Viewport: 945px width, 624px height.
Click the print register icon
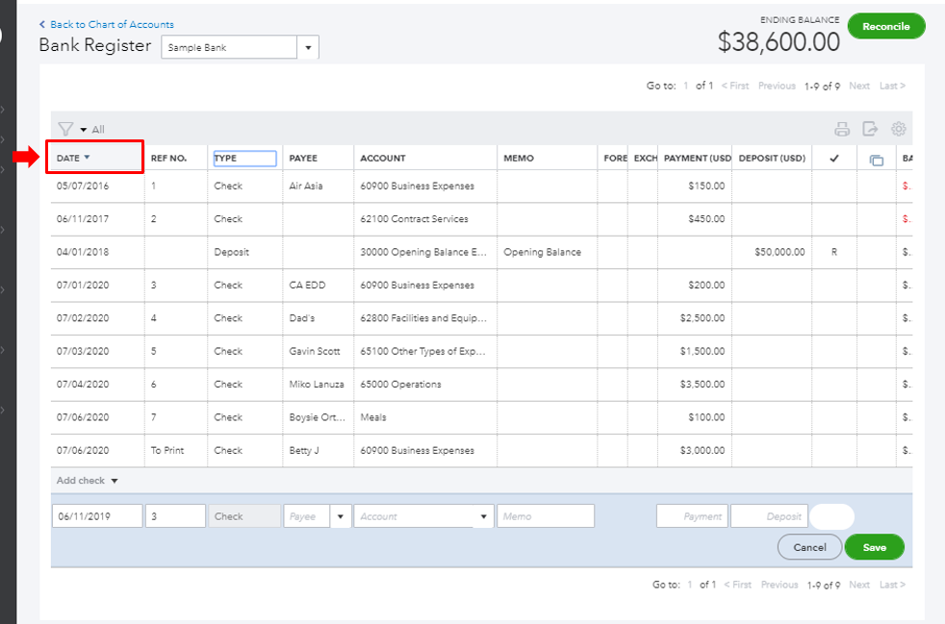coord(842,129)
